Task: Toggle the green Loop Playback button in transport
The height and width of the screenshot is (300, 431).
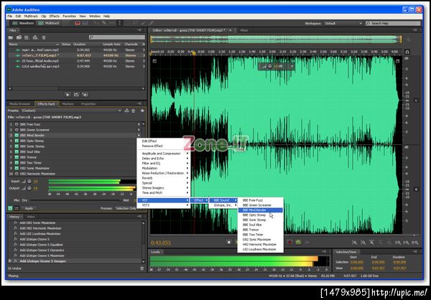Action: tap(299, 243)
